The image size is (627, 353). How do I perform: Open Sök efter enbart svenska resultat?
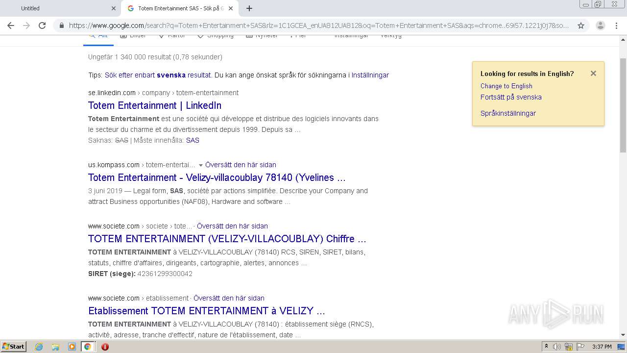click(x=157, y=75)
